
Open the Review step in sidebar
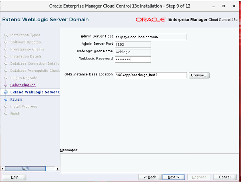[x=16, y=99]
